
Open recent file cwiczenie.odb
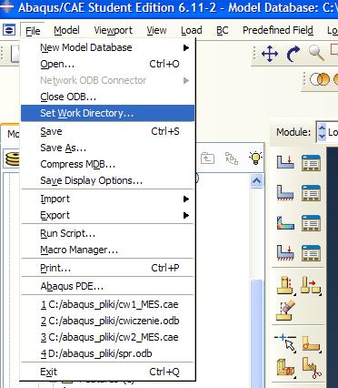tap(107, 321)
